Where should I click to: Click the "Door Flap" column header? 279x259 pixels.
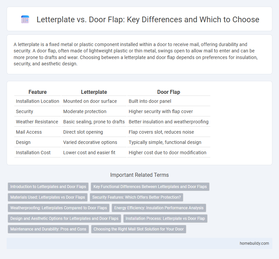coord(169,92)
